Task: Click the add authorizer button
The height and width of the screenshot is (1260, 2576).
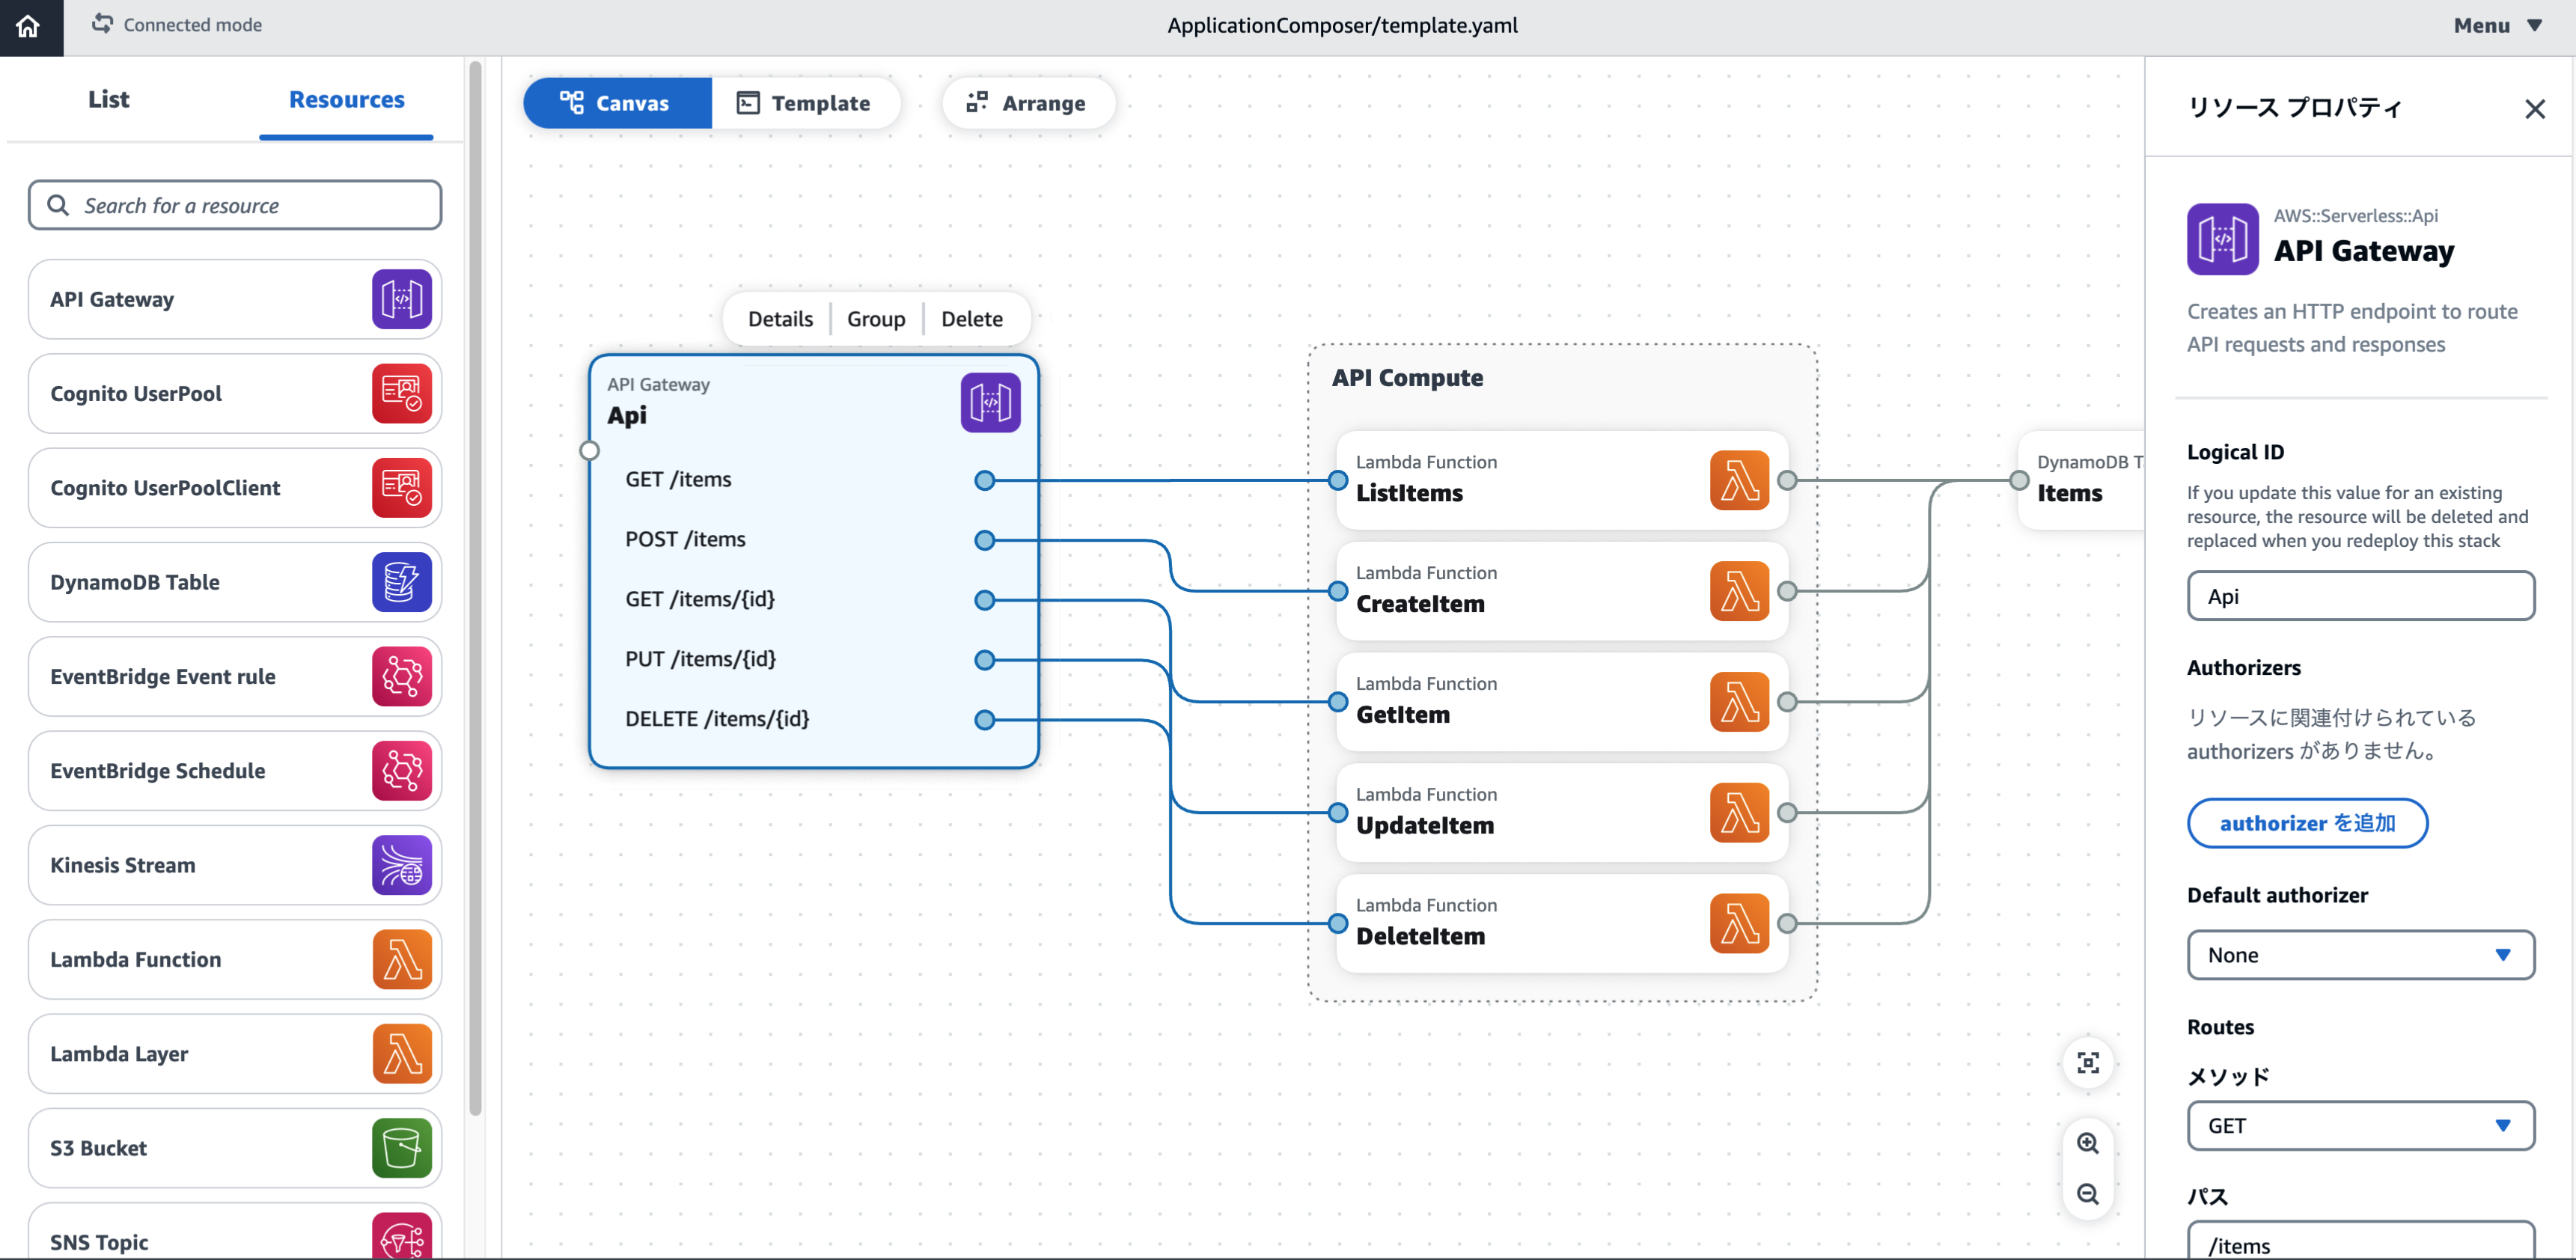Action: [2307, 824]
